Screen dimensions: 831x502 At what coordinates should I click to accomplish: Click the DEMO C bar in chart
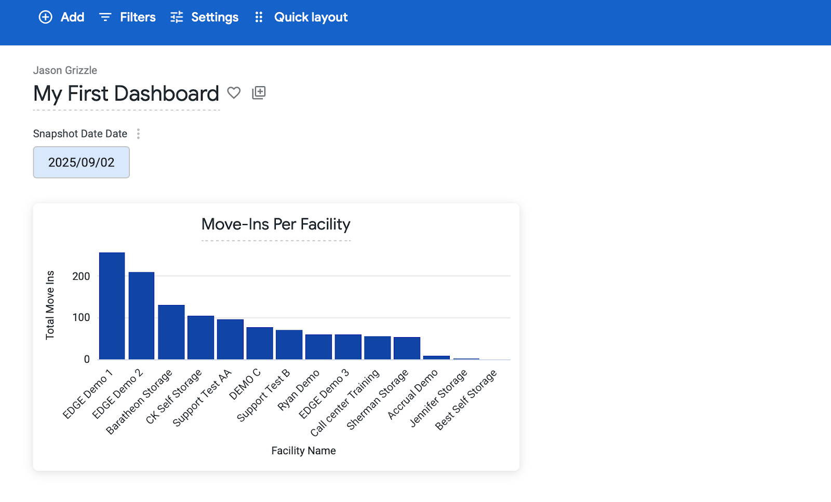259,343
